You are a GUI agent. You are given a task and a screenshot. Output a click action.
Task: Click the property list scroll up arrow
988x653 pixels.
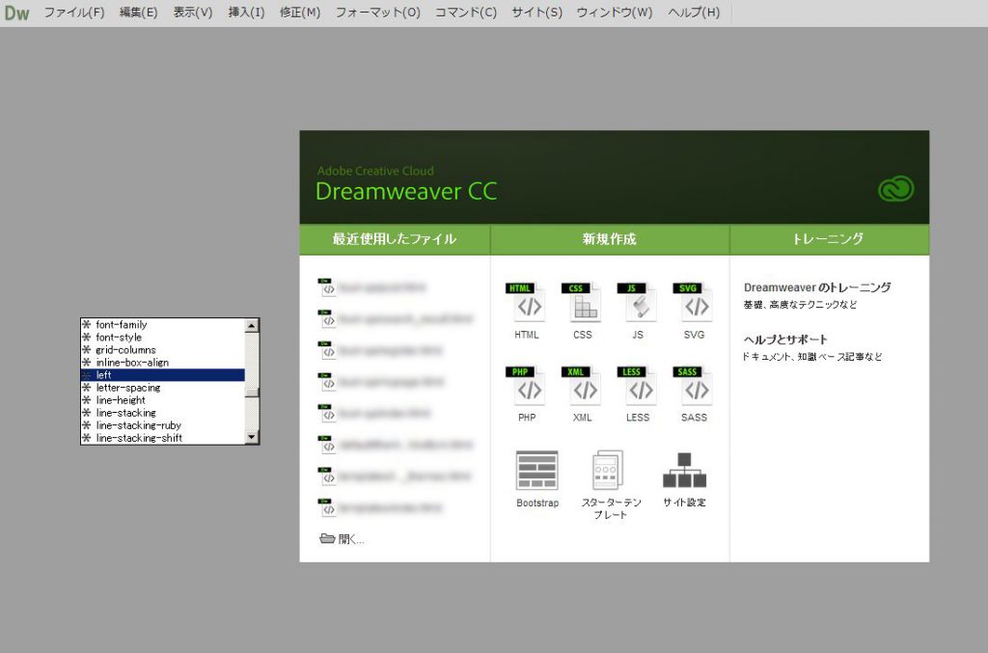[x=252, y=326]
